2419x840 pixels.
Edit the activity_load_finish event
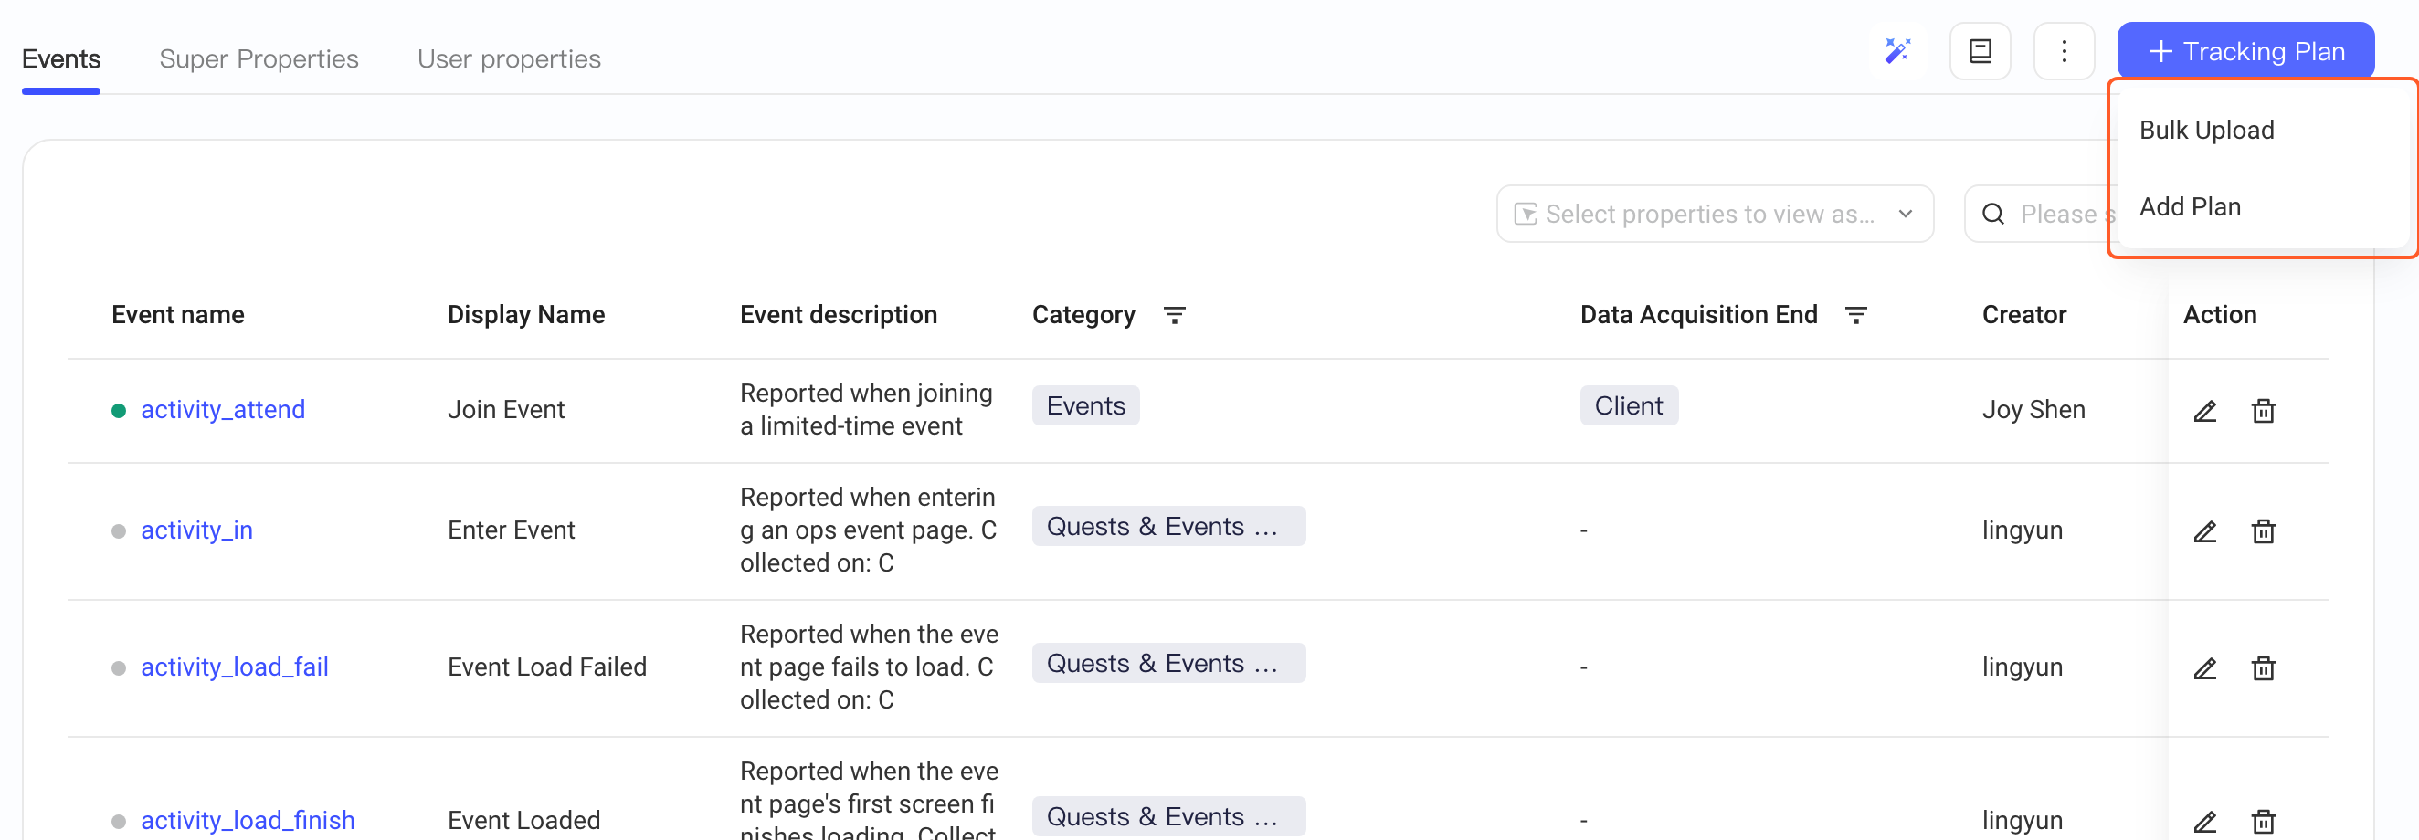[x=2204, y=821]
